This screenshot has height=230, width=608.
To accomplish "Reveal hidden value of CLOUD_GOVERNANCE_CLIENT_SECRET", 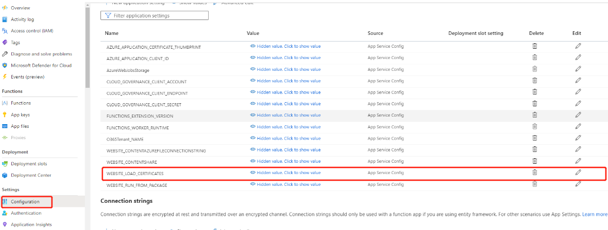I will coord(285,104).
